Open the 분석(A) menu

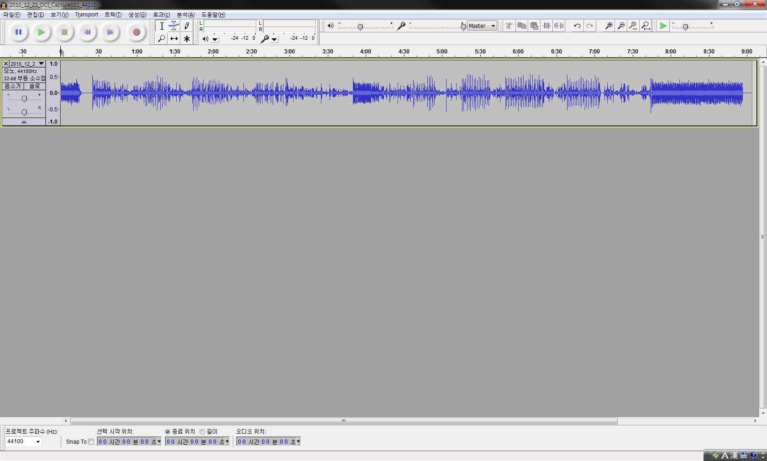186,15
